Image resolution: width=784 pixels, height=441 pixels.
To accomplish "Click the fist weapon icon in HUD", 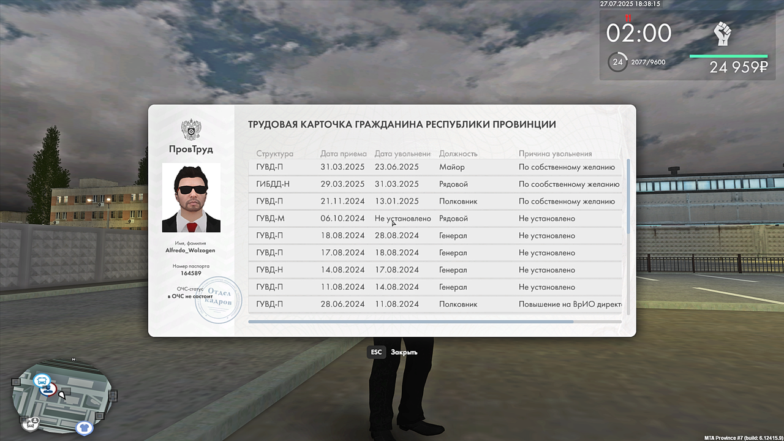I will point(723,33).
